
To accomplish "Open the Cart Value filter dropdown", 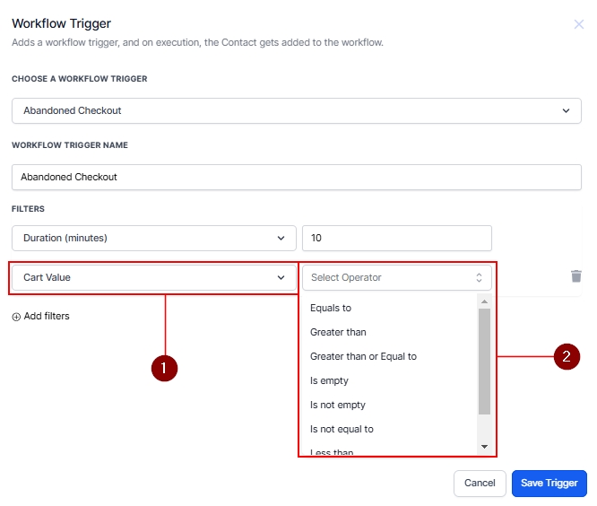I will coord(153,277).
